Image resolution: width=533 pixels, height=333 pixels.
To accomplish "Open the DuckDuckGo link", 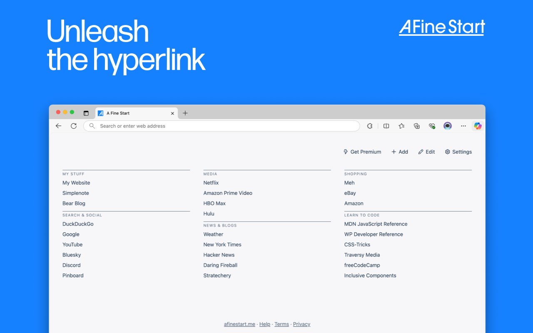I will 78,224.
